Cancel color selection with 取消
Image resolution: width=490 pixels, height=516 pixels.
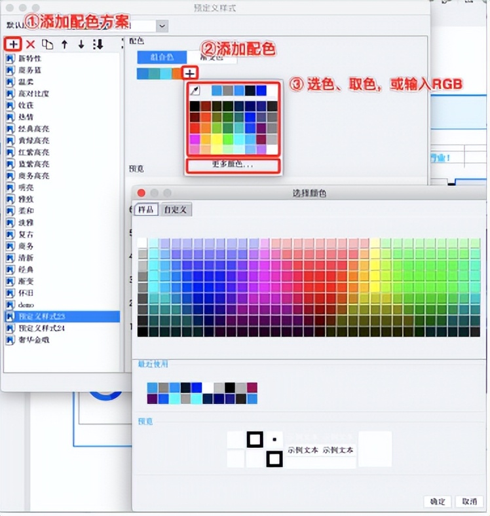469,501
